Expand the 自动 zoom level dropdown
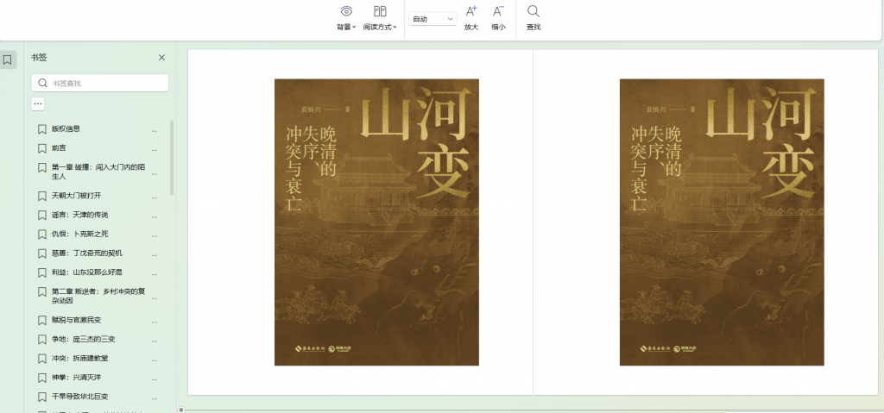 [x=433, y=19]
